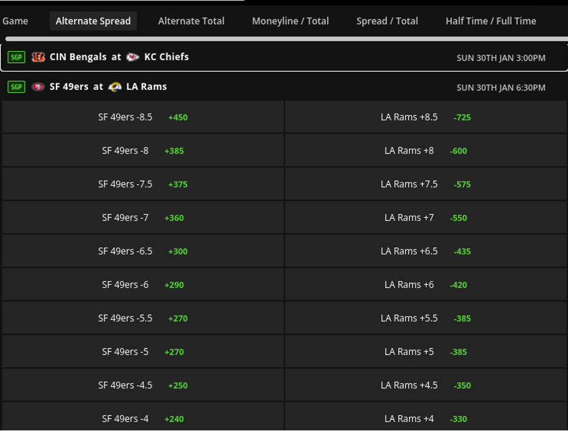Choose LA Rams +6.5 at -435
This screenshot has height=431, width=568.
426,251
